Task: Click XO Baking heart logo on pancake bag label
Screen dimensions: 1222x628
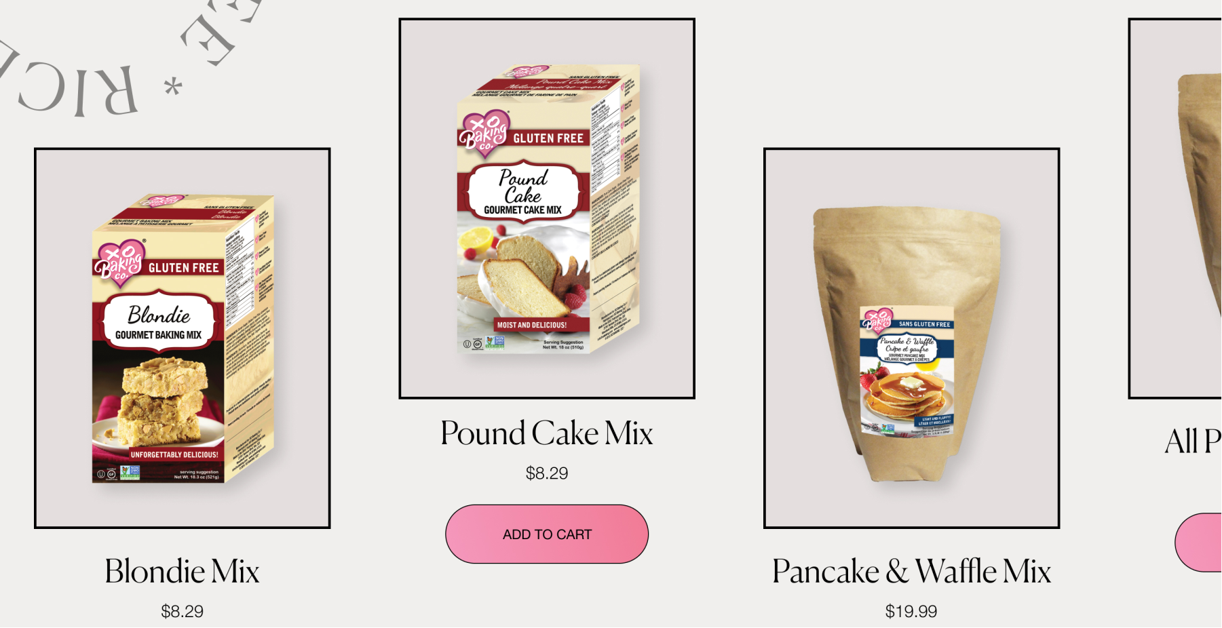Action: (877, 320)
